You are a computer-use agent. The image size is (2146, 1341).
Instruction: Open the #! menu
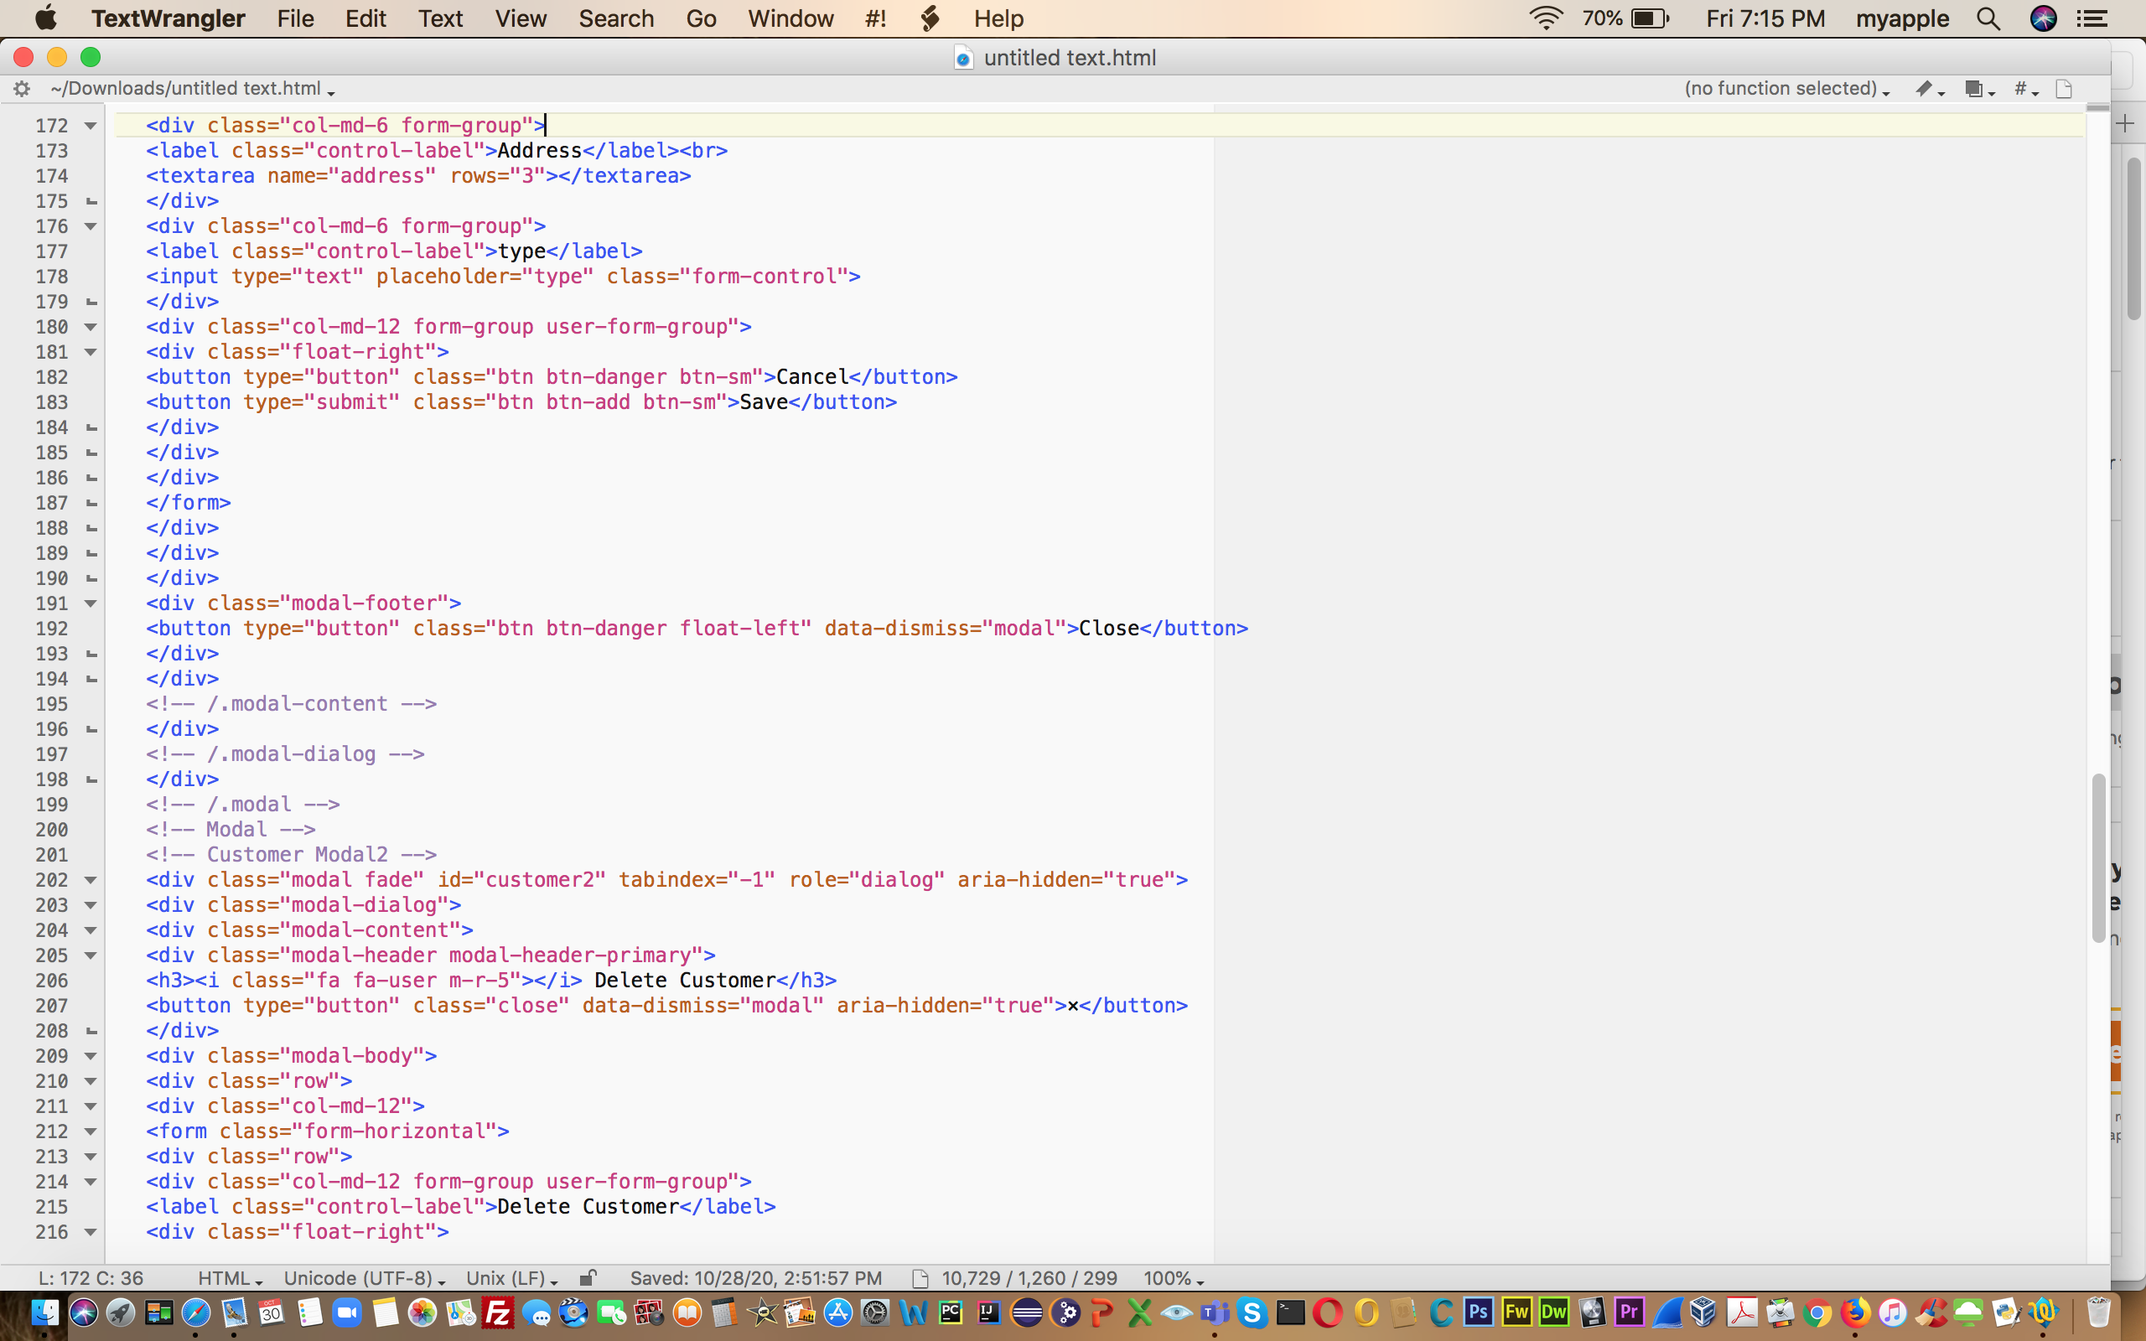pyautogui.click(x=875, y=18)
